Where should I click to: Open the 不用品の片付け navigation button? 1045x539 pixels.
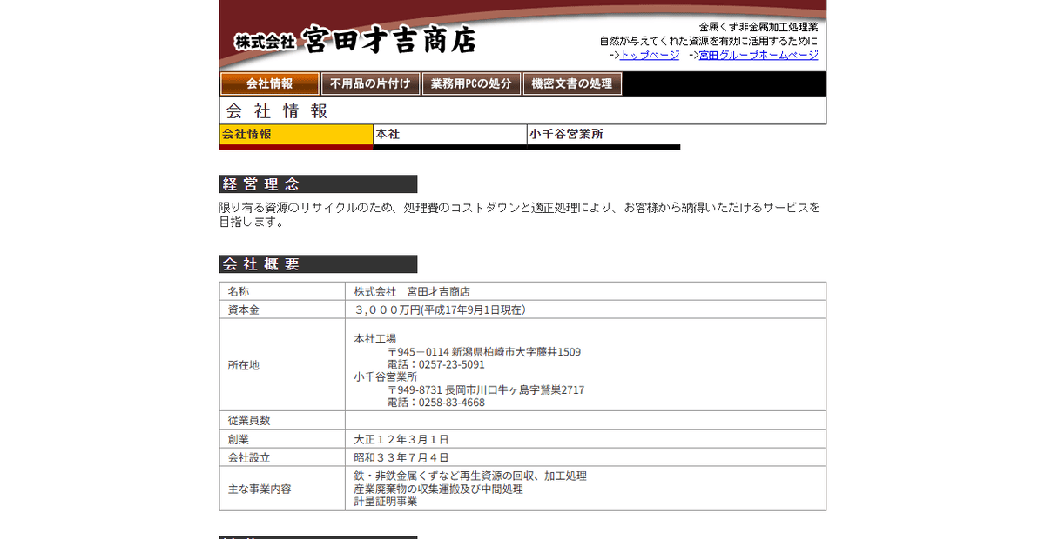tap(371, 83)
